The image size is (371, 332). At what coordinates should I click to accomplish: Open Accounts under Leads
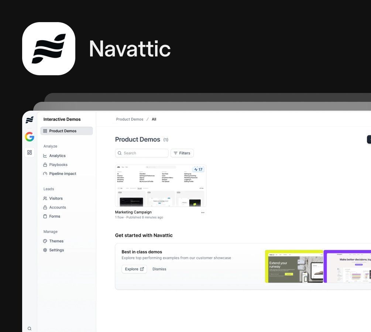click(58, 207)
